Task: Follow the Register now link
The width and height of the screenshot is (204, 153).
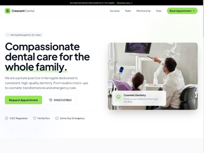Action: pyautogui.click(x=124, y=3)
